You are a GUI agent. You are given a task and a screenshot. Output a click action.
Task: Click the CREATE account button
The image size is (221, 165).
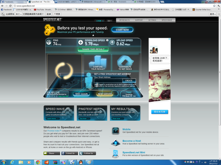click(x=129, y=81)
